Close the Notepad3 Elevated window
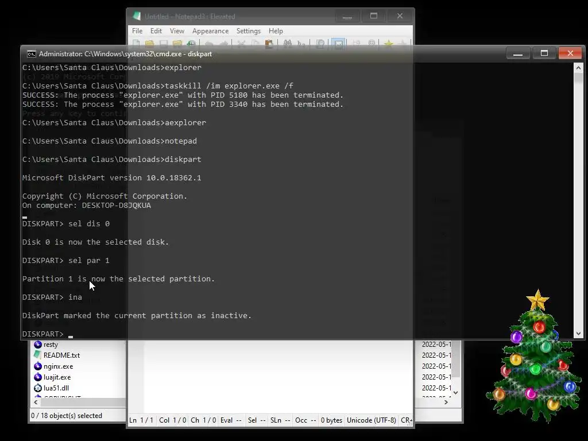Screen dimensions: 588x441 point(400,16)
